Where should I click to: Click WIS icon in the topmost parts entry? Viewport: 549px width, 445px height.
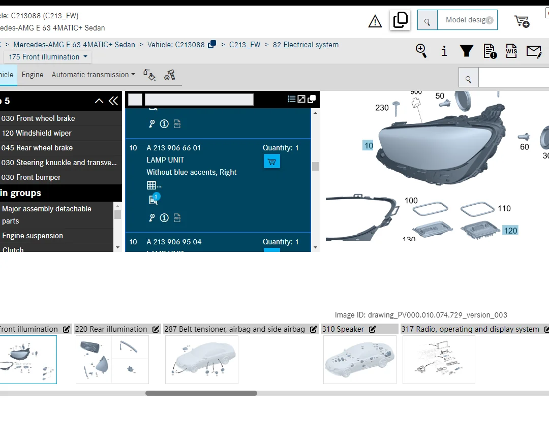(177, 124)
